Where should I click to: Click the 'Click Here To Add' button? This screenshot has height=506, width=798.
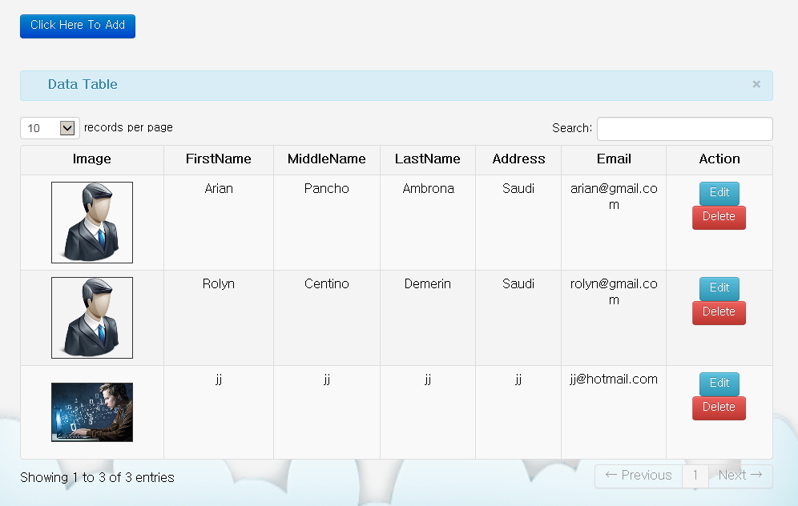tap(78, 26)
